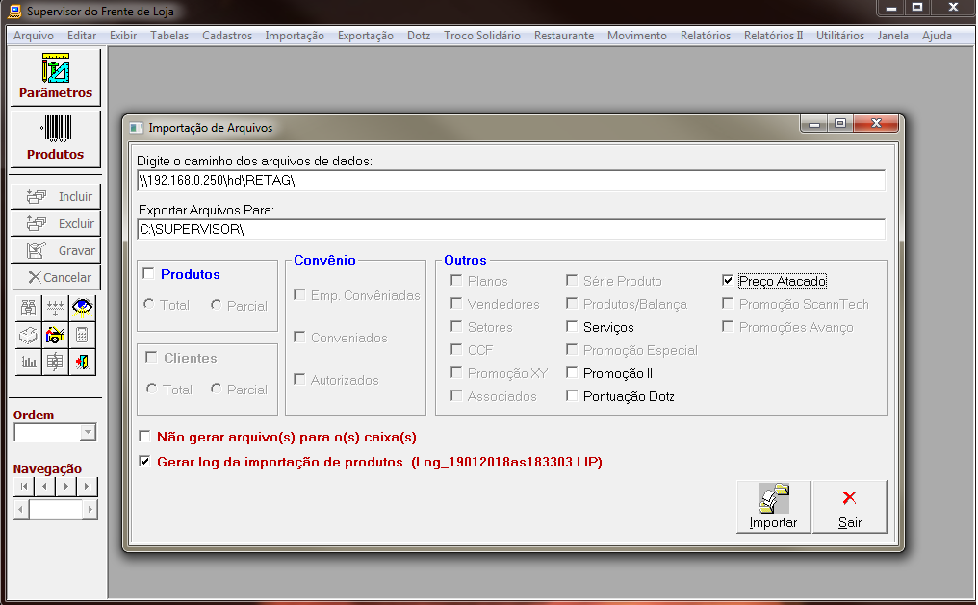Viewport: 978px width, 605px height.
Task: Open the Utilitários menu
Action: click(x=839, y=36)
